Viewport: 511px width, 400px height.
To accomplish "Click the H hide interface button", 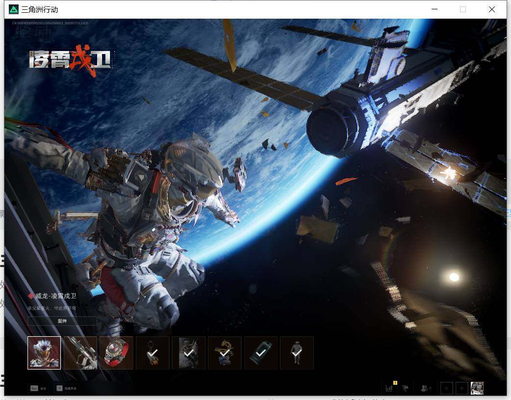I will [67, 388].
